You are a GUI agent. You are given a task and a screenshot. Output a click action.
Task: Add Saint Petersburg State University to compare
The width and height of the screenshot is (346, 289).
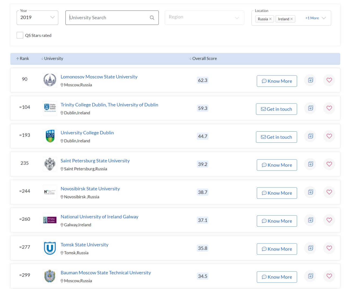[310, 164]
